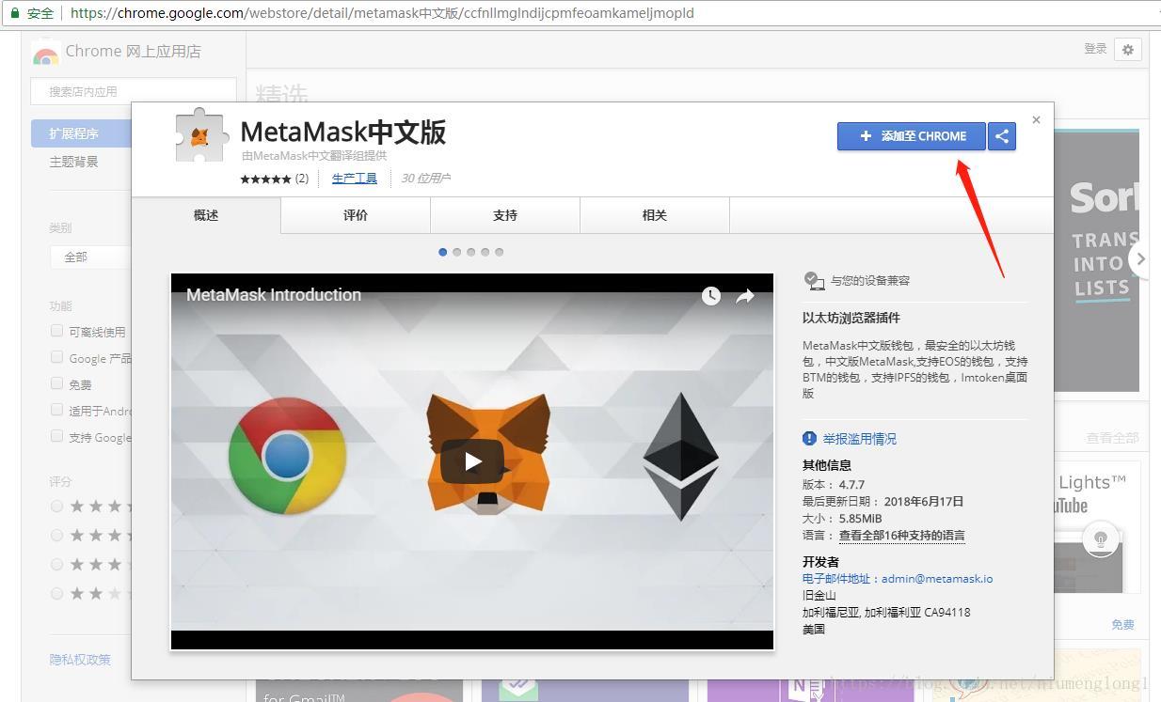
Task: Click the browser address bar URL
Action: pos(382,13)
